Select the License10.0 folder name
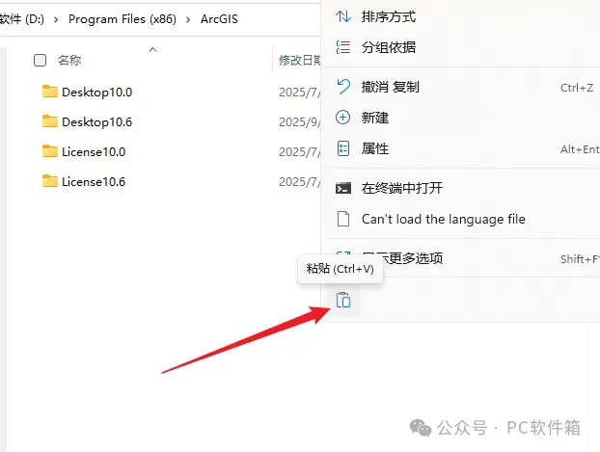600x452 pixels. pos(94,152)
